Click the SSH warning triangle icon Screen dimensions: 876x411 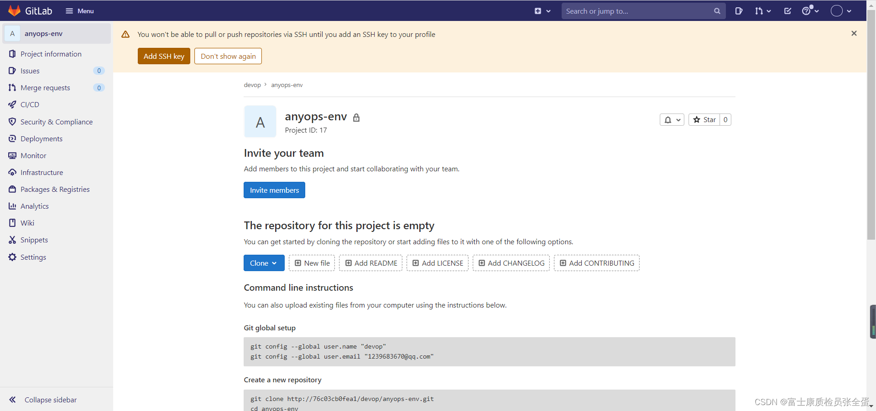(x=125, y=34)
